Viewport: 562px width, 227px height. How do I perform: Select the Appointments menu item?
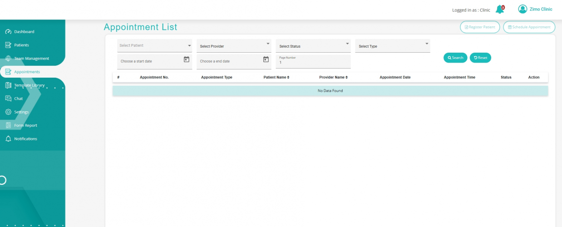[27, 72]
